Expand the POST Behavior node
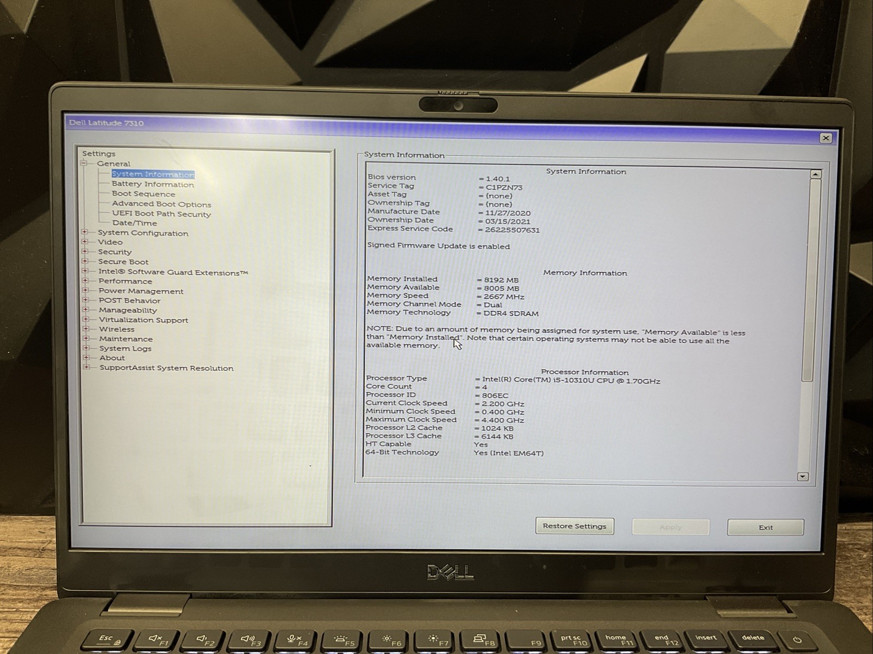The height and width of the screenshot is (654, 873). pyautogui.click(x=85, y=300)
